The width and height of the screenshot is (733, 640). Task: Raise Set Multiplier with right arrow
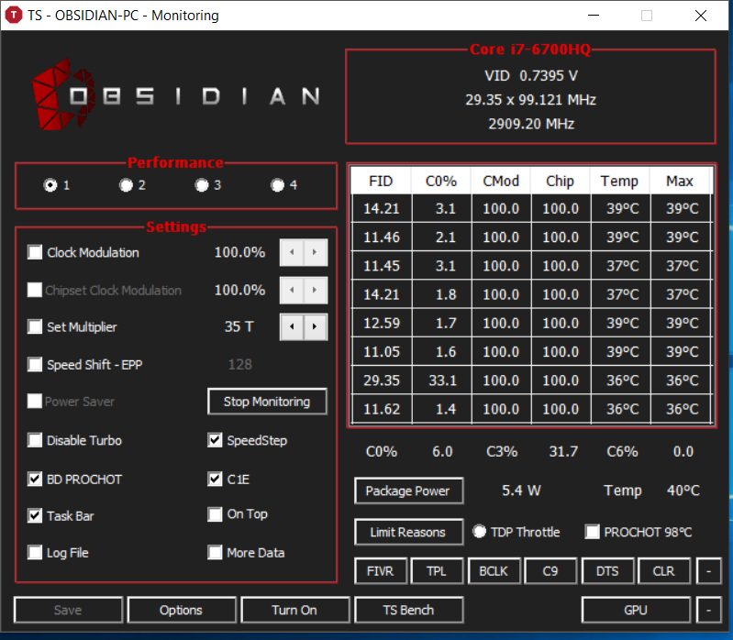tap(315, 326)
